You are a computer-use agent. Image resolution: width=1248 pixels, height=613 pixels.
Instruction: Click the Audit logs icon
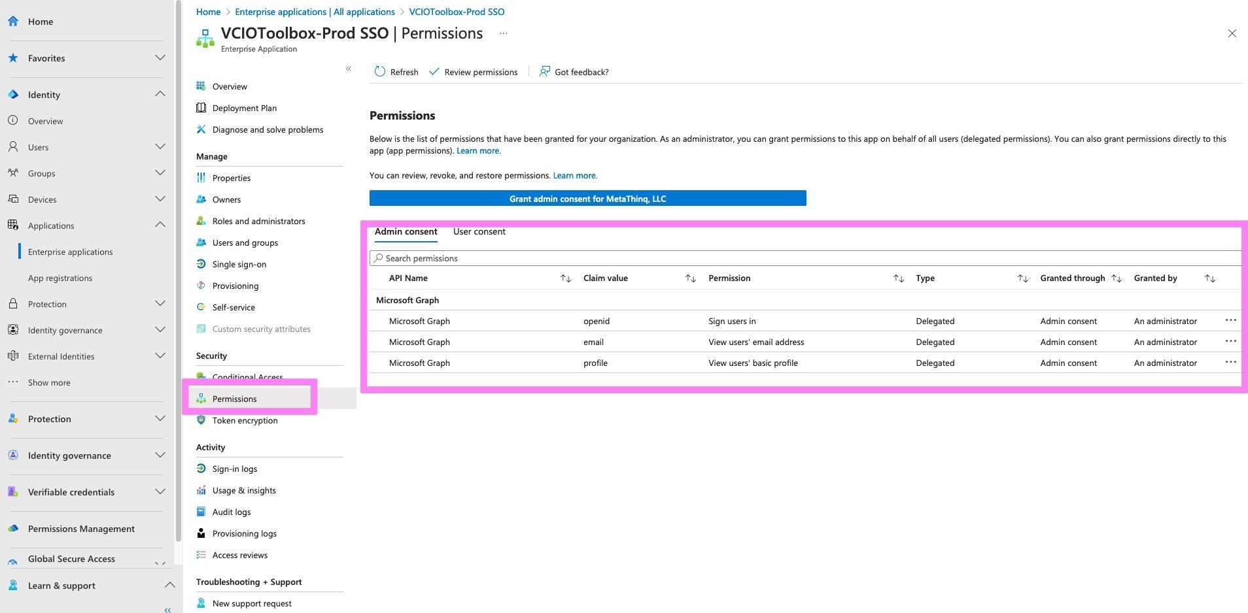tap(201, 512)
